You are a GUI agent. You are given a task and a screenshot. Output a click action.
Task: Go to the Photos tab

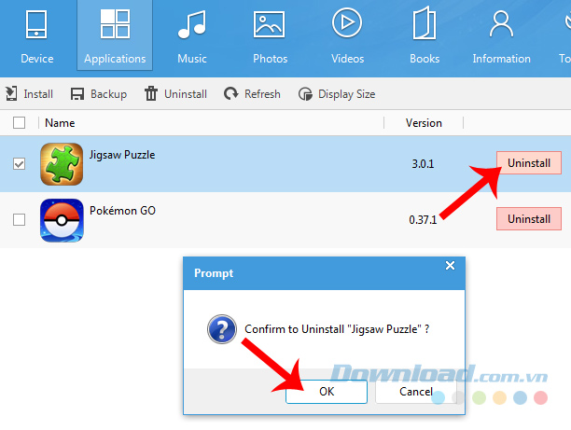pyautogui.click(x=270, y=36)
